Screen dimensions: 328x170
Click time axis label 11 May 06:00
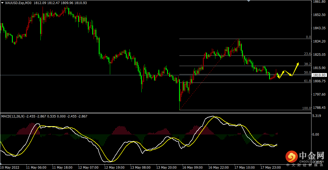click(36, 168)
